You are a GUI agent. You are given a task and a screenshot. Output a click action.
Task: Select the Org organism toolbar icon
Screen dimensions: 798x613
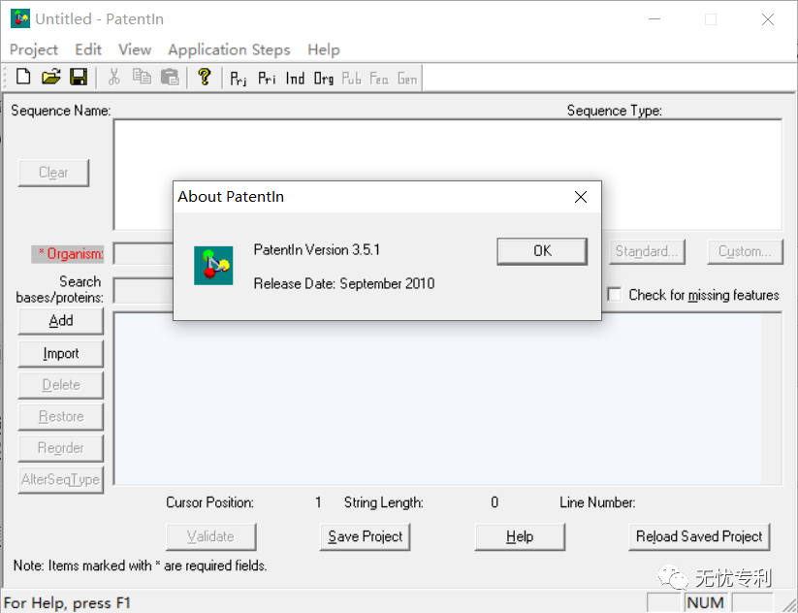[x=324, y=79]
